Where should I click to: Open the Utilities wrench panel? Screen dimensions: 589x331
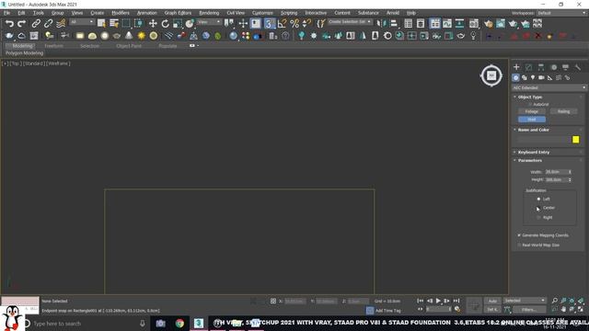pos(578,67)
